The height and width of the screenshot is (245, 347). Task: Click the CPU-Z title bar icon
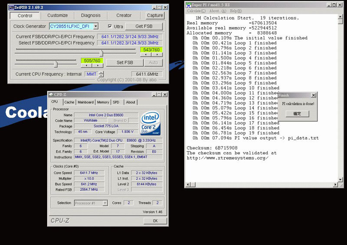(x=51, y=94)
